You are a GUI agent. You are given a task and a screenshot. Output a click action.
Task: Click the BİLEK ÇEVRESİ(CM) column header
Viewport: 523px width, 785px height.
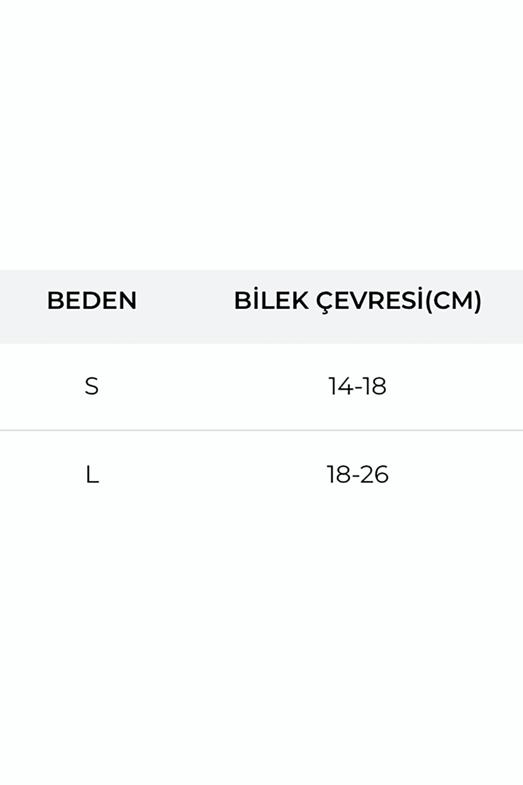(358, 301)
